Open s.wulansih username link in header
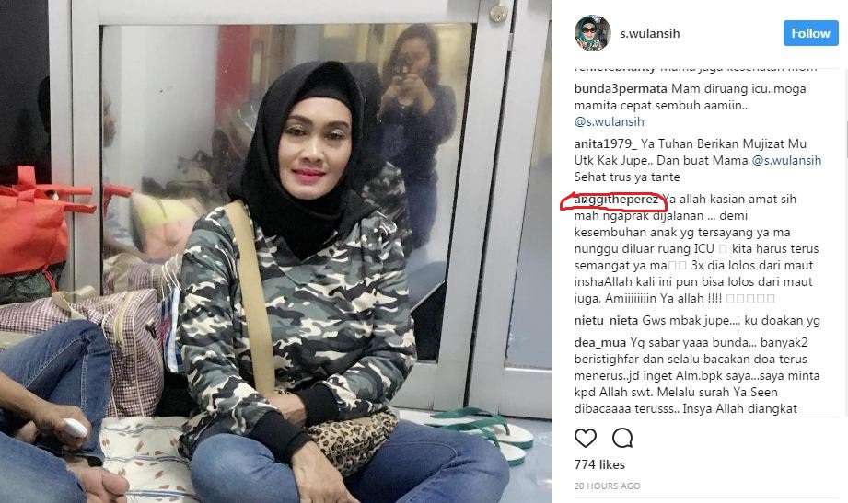 (649, 33)
